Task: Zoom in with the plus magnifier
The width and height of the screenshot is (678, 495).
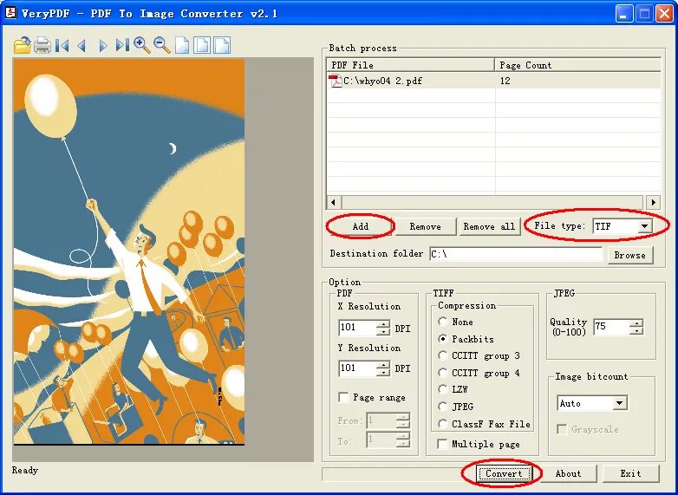Action: click(142, 45)
